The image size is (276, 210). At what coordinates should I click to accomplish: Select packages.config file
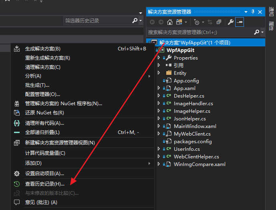(193, 142)
